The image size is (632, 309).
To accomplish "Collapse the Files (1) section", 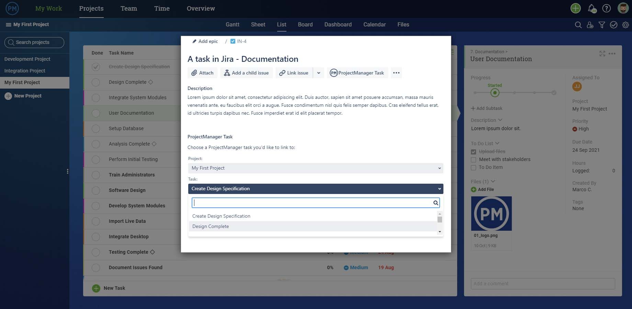I will 493,181.
